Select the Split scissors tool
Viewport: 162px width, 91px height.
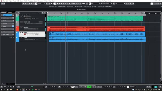tap(64, 4)
